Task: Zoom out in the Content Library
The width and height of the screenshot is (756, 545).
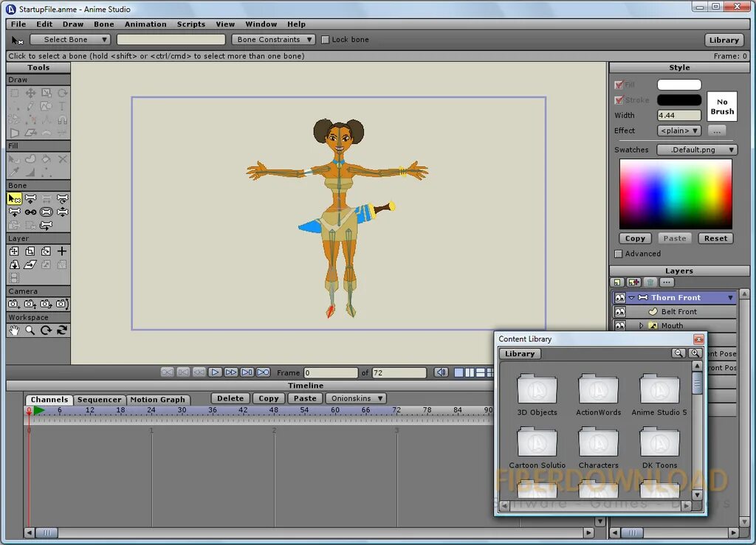Action: point(679,353)
